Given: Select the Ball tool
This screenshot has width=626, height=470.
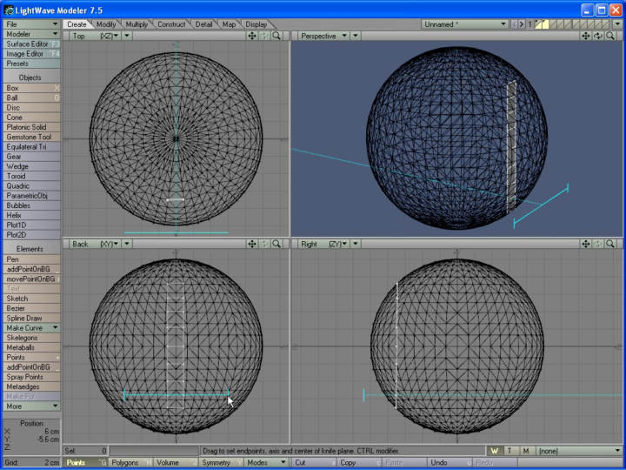Looking at the screenshot, I should point(31,97).
